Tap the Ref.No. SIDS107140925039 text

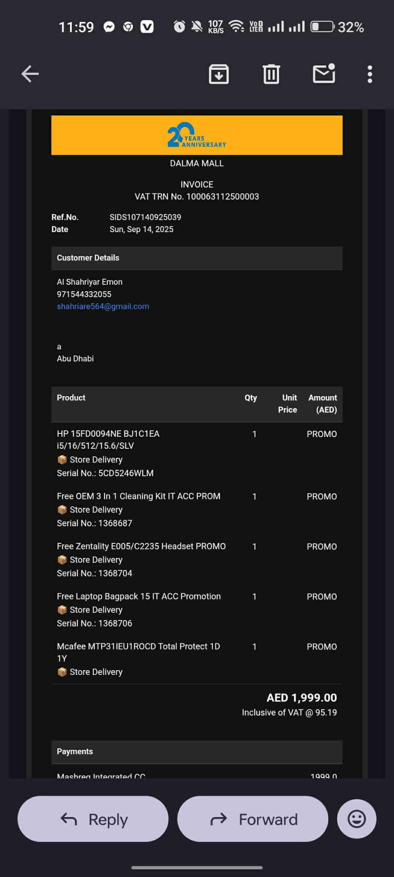(x=145, y=218)
